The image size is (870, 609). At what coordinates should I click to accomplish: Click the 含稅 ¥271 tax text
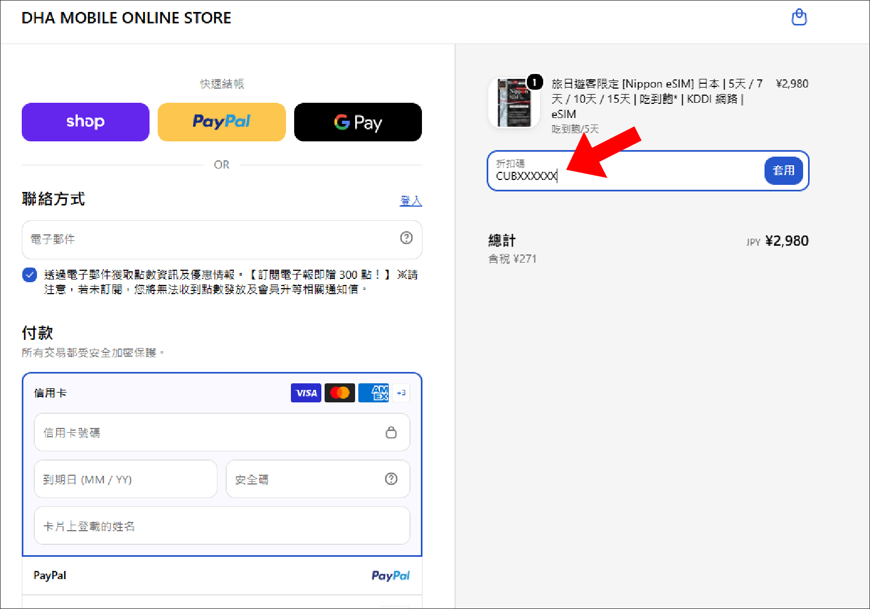[512, 259]
